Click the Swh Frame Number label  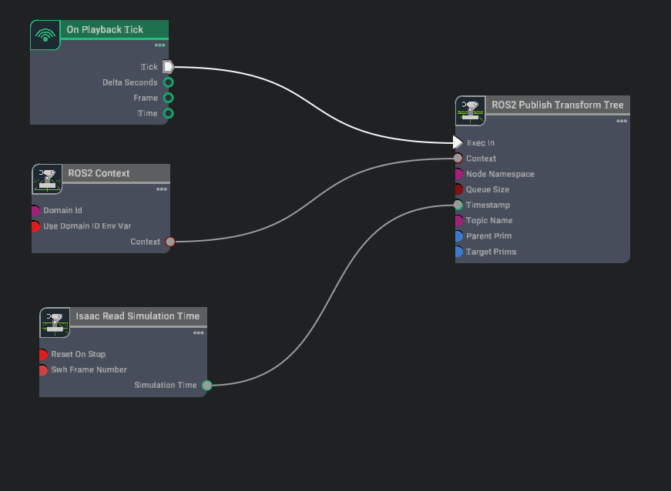(89, 369)
